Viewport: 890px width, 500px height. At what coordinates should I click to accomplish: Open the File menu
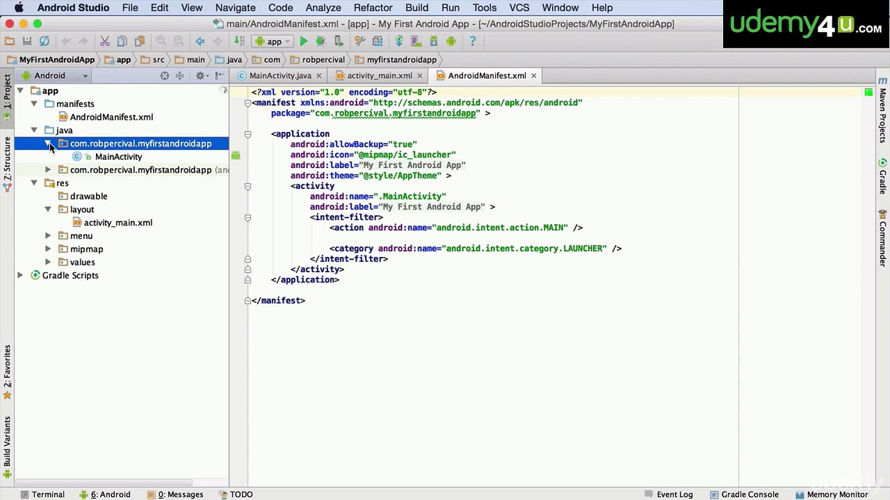[130, 8]
